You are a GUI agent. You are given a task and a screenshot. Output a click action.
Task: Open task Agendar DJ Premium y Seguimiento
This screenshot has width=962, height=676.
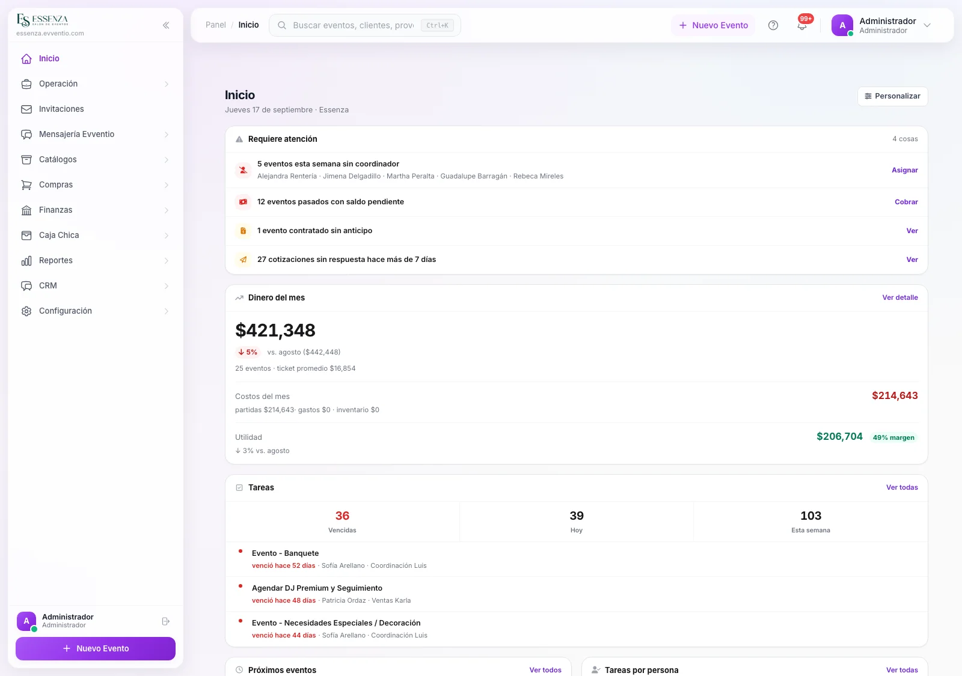[x=577, y=594]
